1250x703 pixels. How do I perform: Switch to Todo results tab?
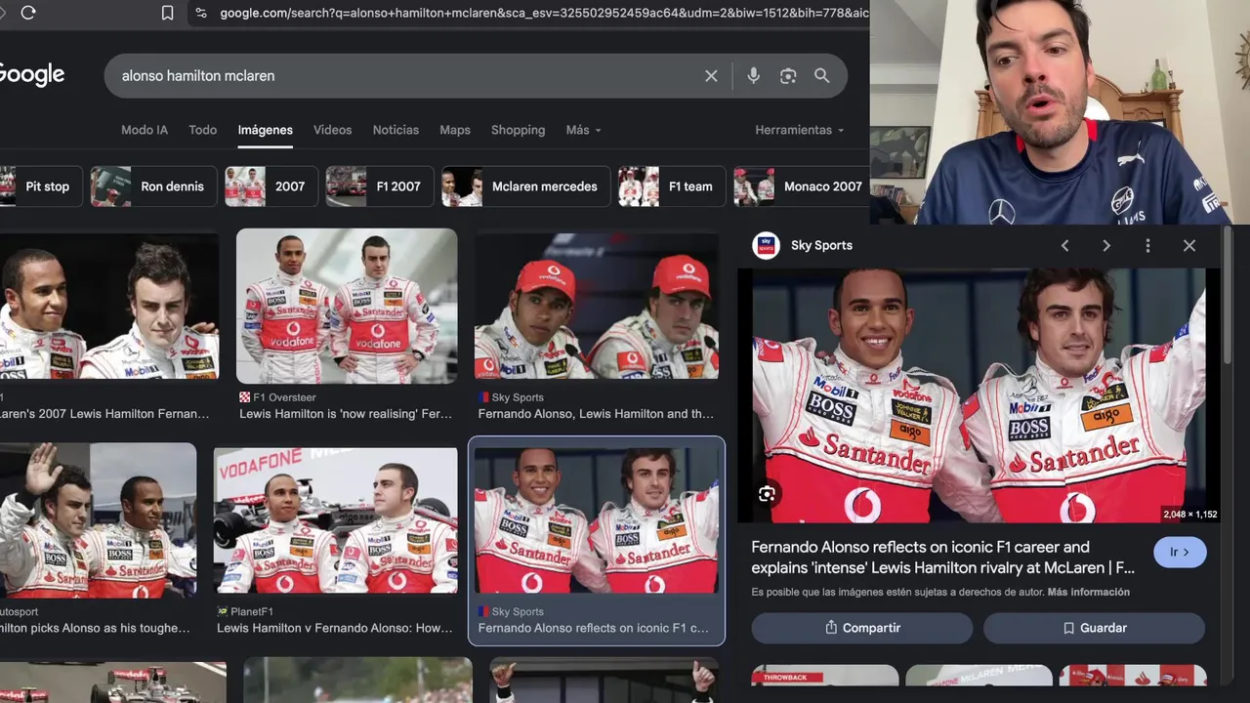[203, 130]
